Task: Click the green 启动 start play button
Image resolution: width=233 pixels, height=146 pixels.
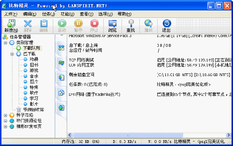Action: pyautogui.click(x=62, y=23)
